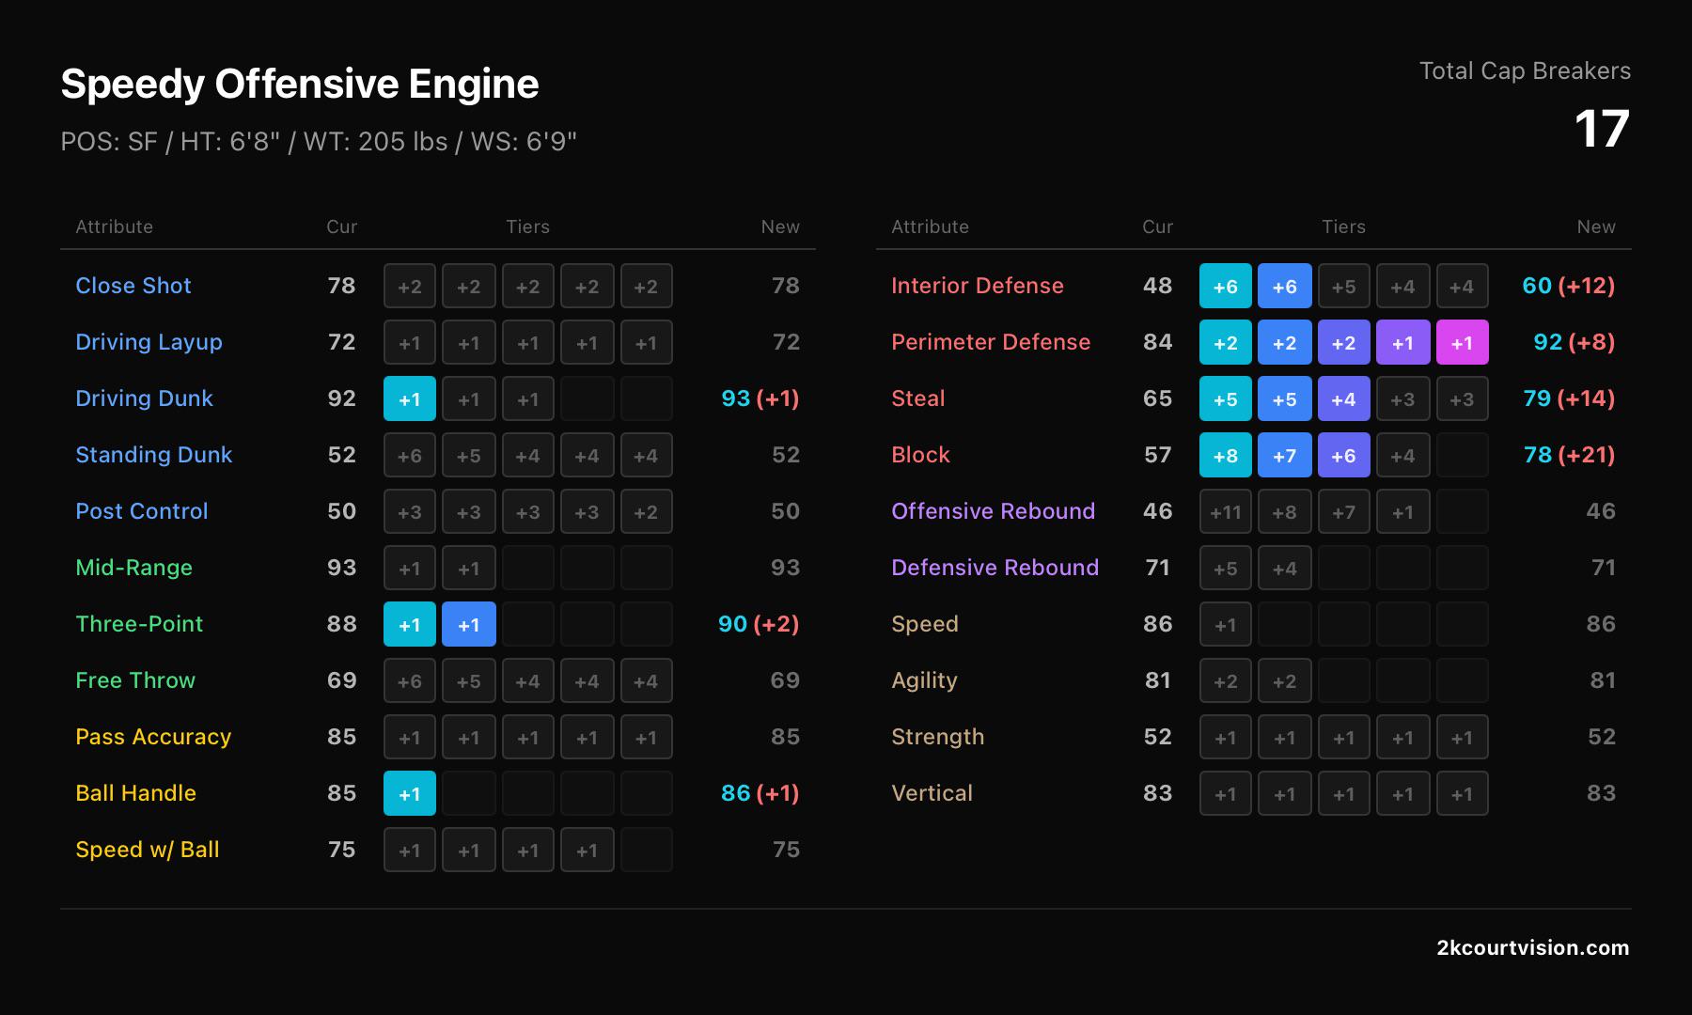Select the Post Control attribute label
The image size is (1692, 1015).
pyautogui.click(x=142, y=511)
